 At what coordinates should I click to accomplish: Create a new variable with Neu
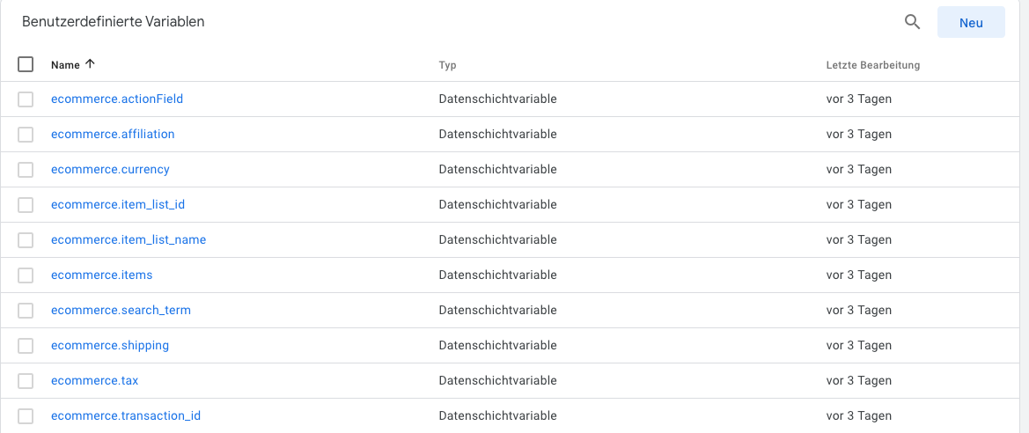[971, 22]
